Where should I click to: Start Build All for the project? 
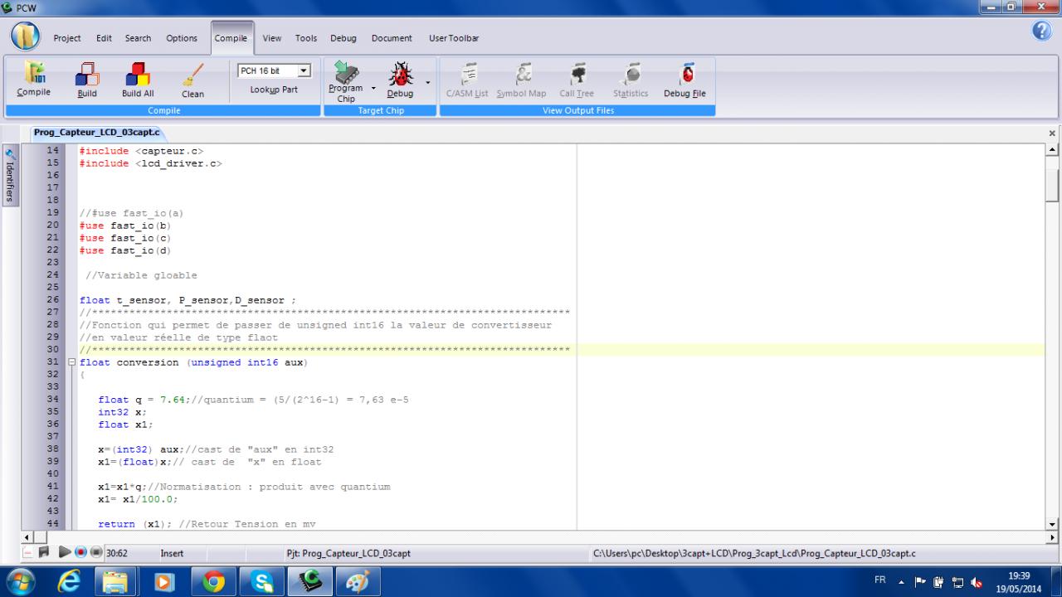coord(138,81)
